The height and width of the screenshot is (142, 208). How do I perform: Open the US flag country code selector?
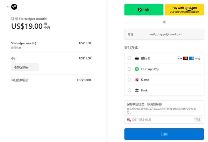tap(129, 120)
